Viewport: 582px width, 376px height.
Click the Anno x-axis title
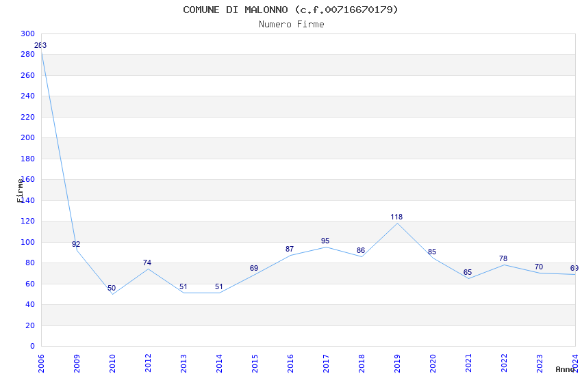tap(565, 369)
